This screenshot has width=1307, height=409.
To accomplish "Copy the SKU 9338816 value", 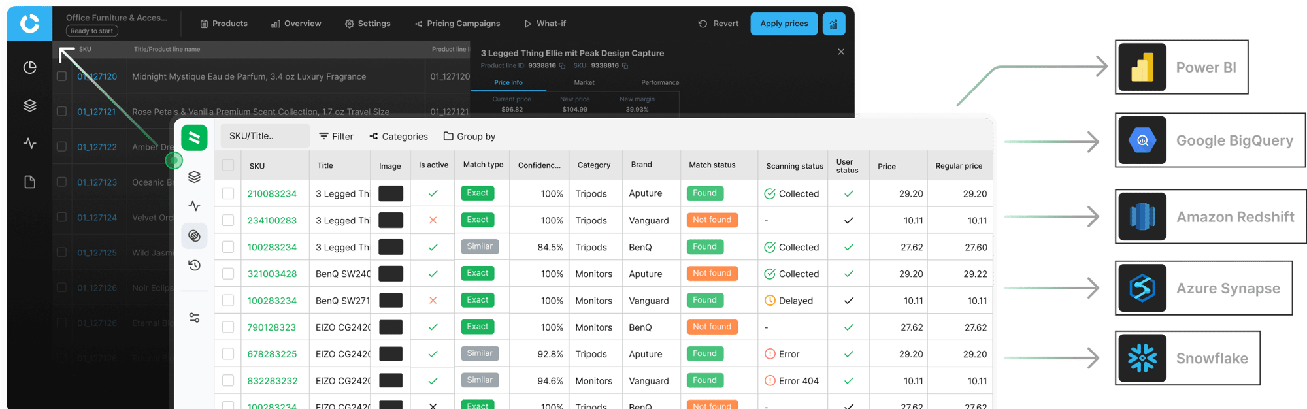I will click(625, 66).
